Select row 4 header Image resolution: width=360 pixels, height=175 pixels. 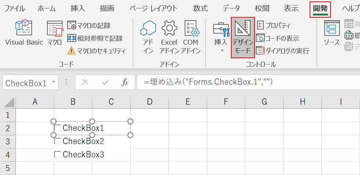8,155
